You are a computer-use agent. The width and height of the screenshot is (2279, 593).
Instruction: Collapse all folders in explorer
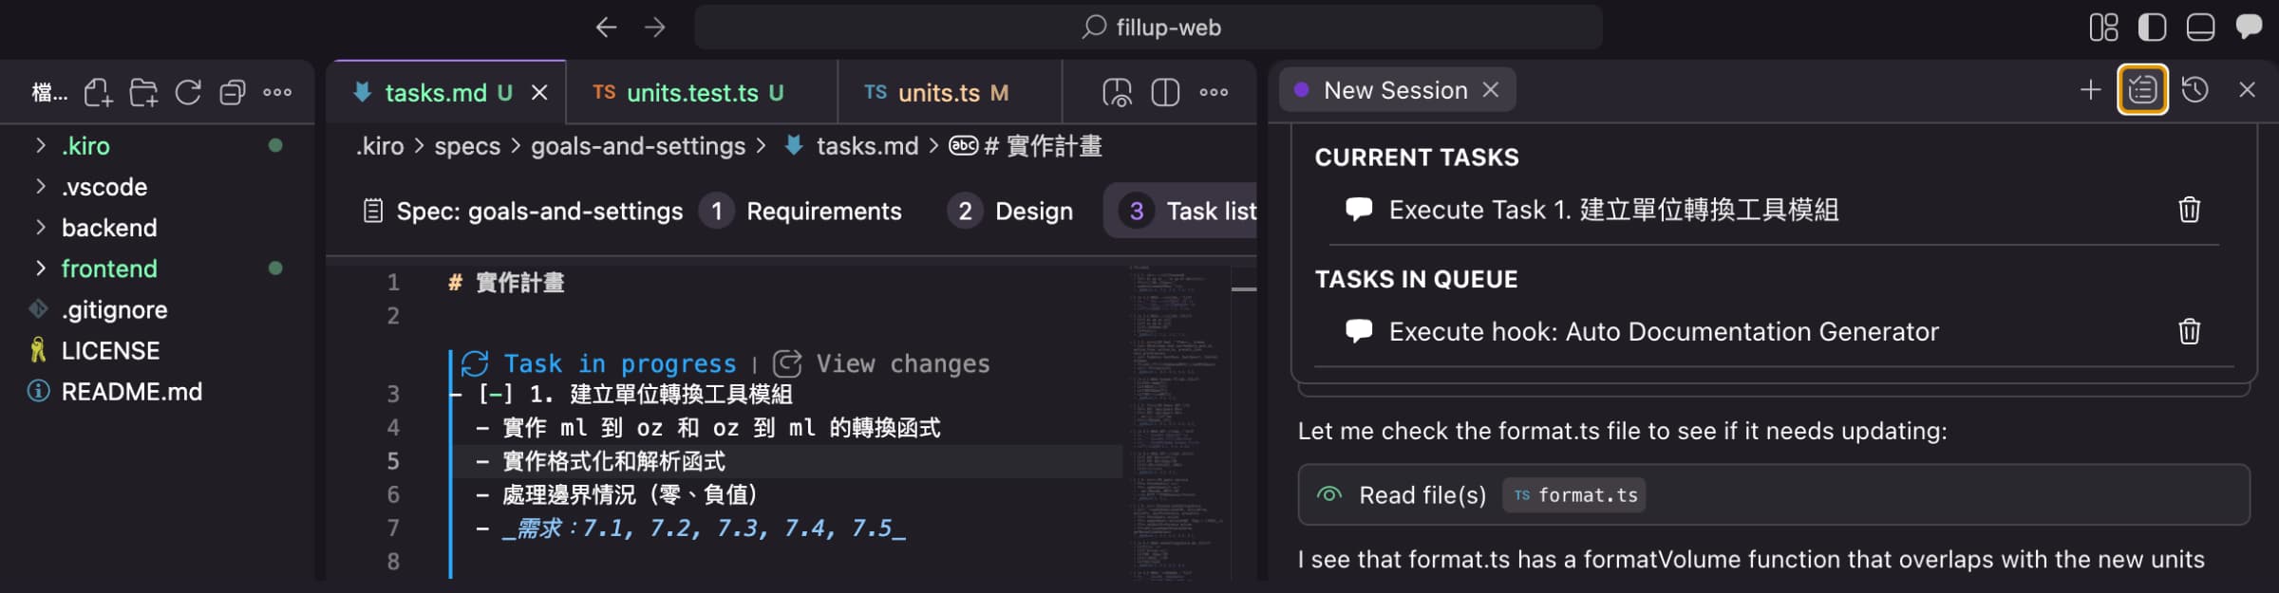pyautogui.click(x=233, y=92)
